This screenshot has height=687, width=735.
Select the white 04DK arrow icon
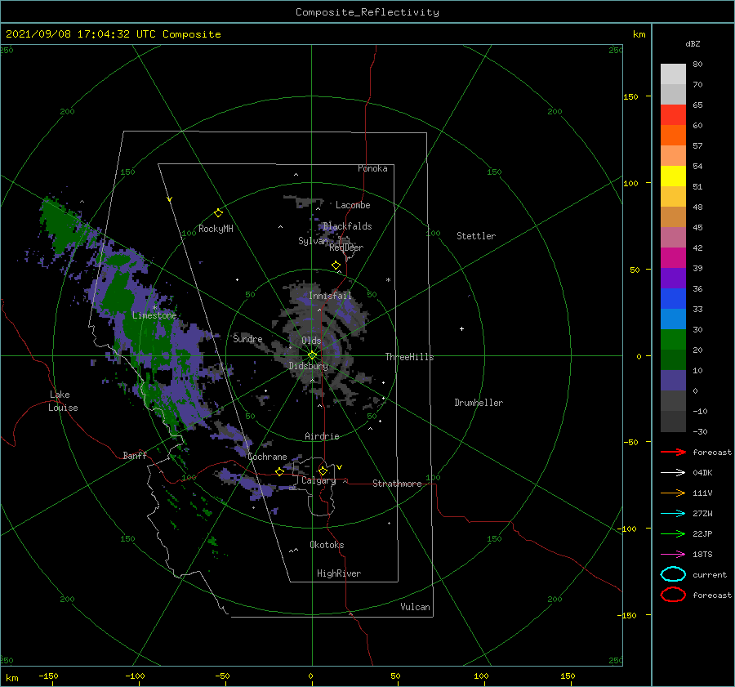click(673, 472)
